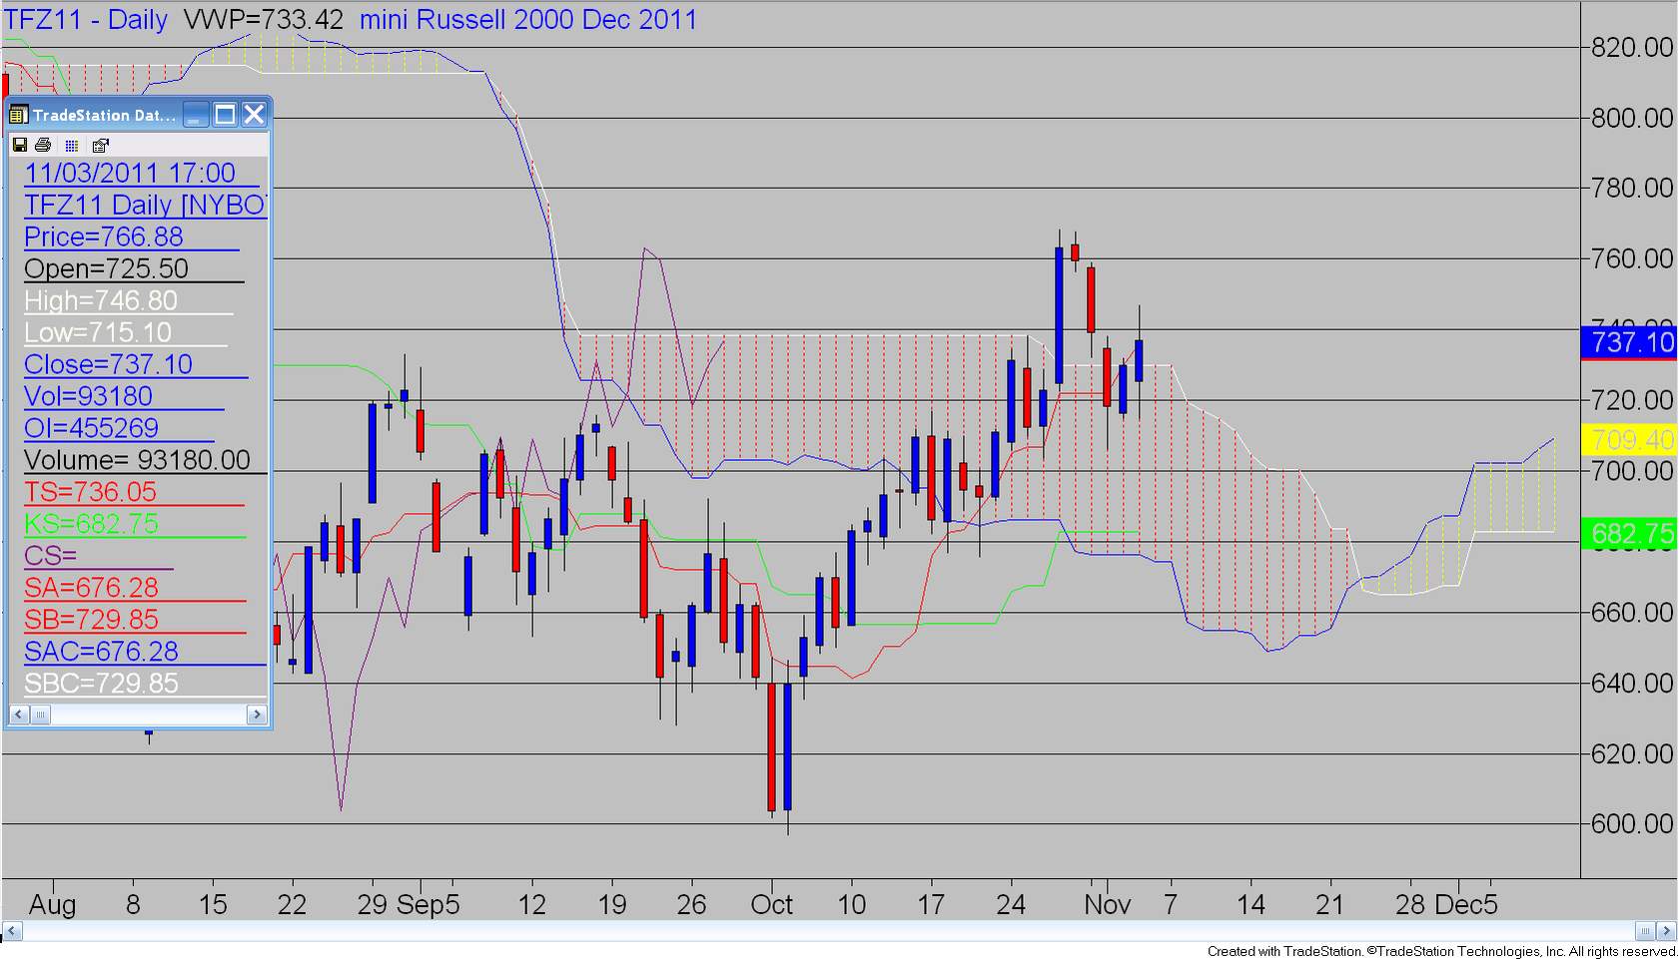Click the data window's left scroll arrow
The image size is (1679, 959).
(19, 715)
